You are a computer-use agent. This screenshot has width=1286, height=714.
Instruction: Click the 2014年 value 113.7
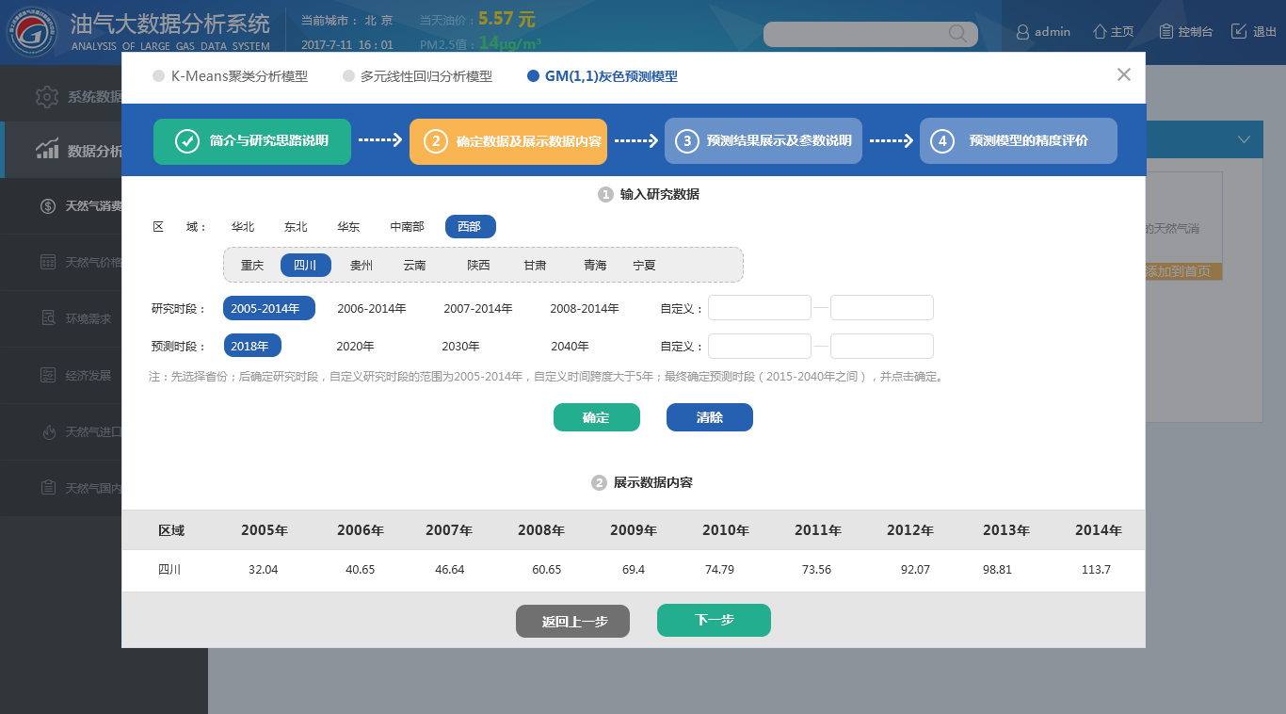pos(1096,570)
